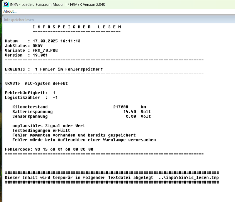Click the line about Warnlampe verursachen
Image resolution: width=235 pixels, height=202 pixels.
click(84, 140)
